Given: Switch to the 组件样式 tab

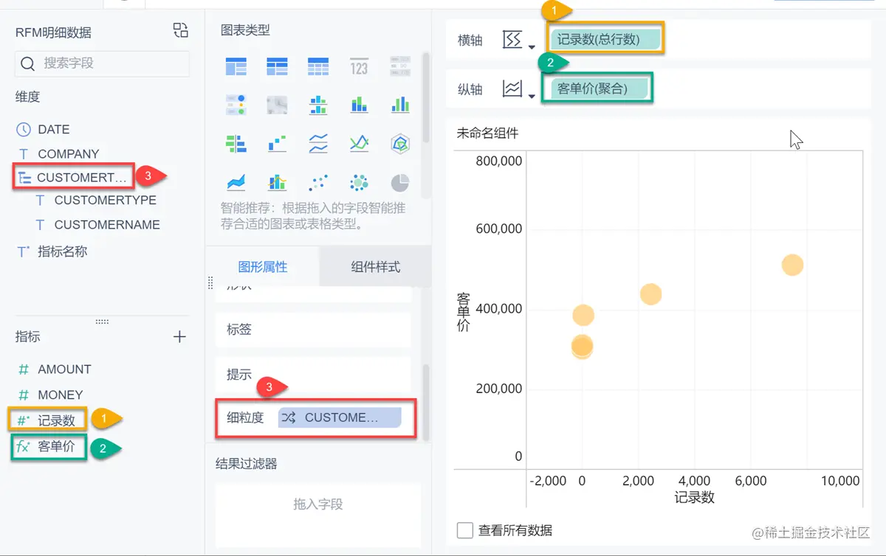Looking at the screenshot, I should (375, 266).
